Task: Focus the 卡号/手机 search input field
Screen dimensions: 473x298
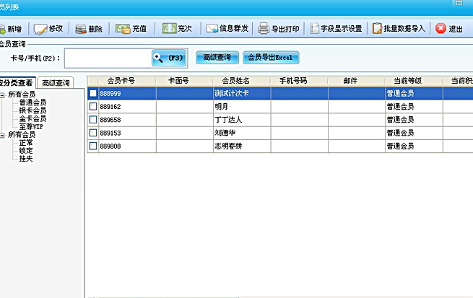Action: [x=108, y=57]
